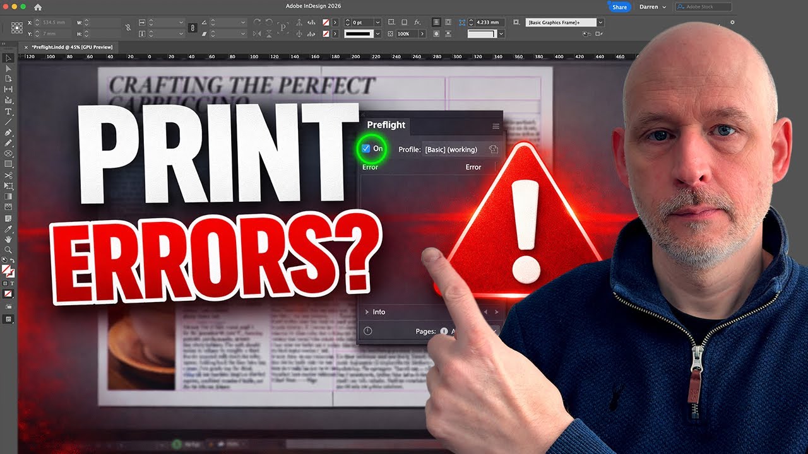Viewport: 808px width, 454px height.
Task: Click the X position field
Action: point(56,22)
